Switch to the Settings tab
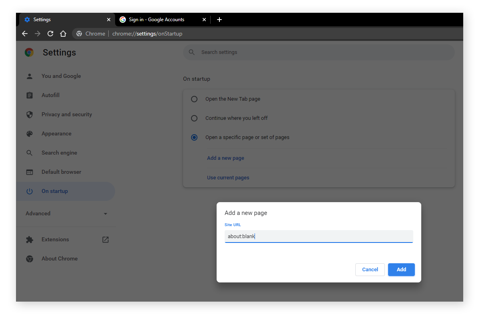 pos(67,20)
